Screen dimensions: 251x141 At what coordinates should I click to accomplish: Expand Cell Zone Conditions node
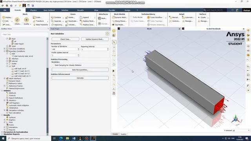click(x=5, y=49)
